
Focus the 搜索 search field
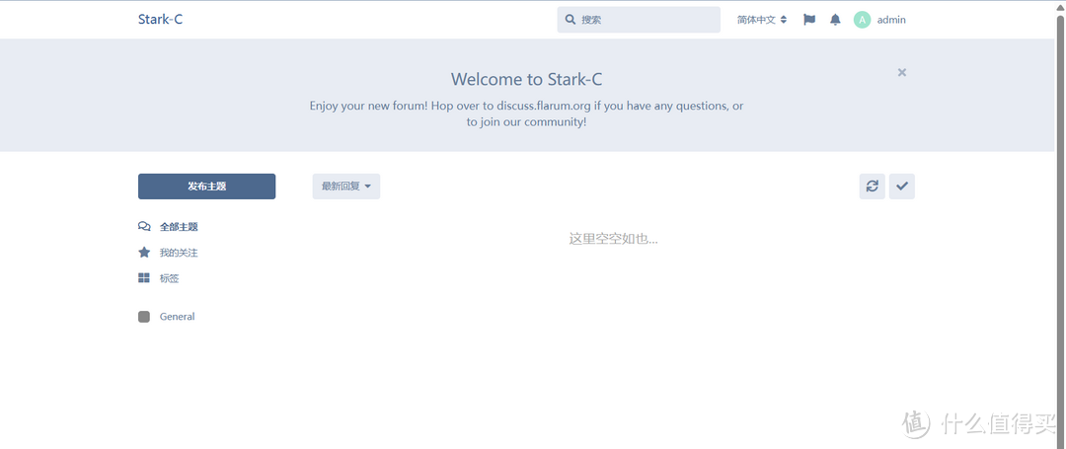(639, 20)
